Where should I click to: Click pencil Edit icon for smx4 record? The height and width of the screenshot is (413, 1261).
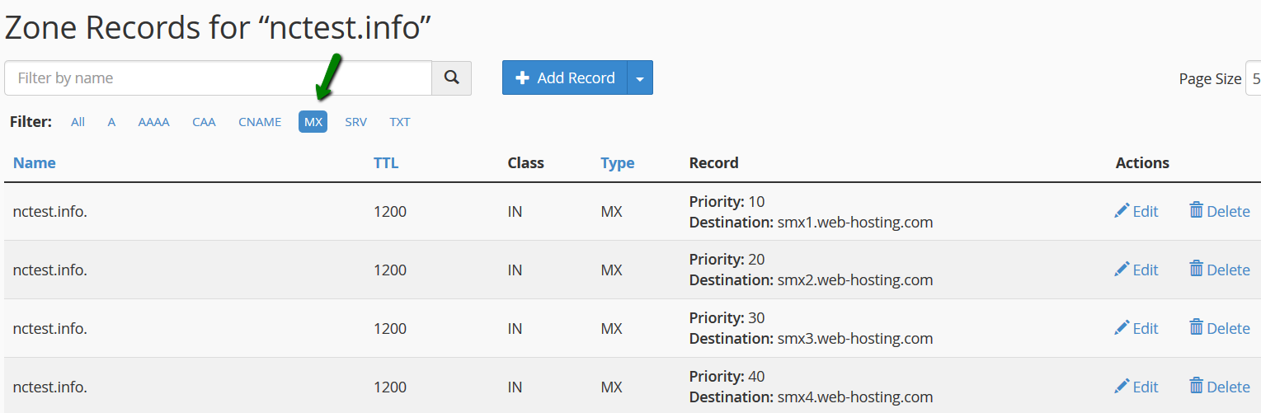tap(1122, 387)
